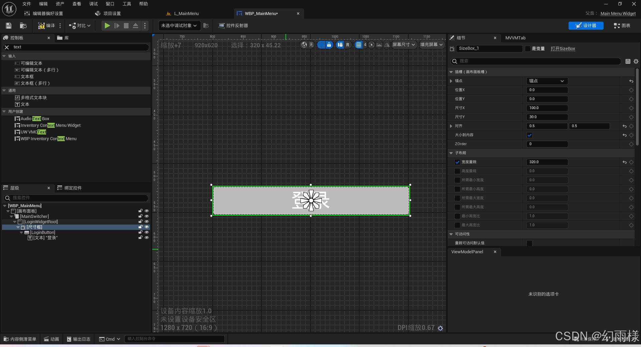Open the 工具 menu

point(127,4)
